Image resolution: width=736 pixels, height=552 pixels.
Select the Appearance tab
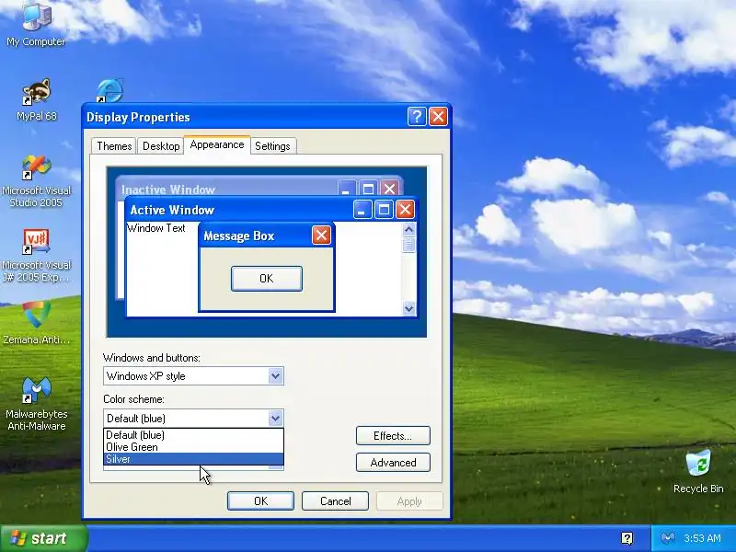tap(217, 144)
